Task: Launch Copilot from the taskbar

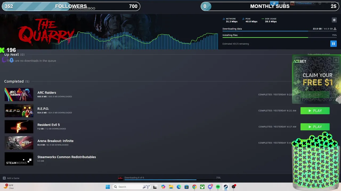Action: pyautogui.click(x=163, y=187)
